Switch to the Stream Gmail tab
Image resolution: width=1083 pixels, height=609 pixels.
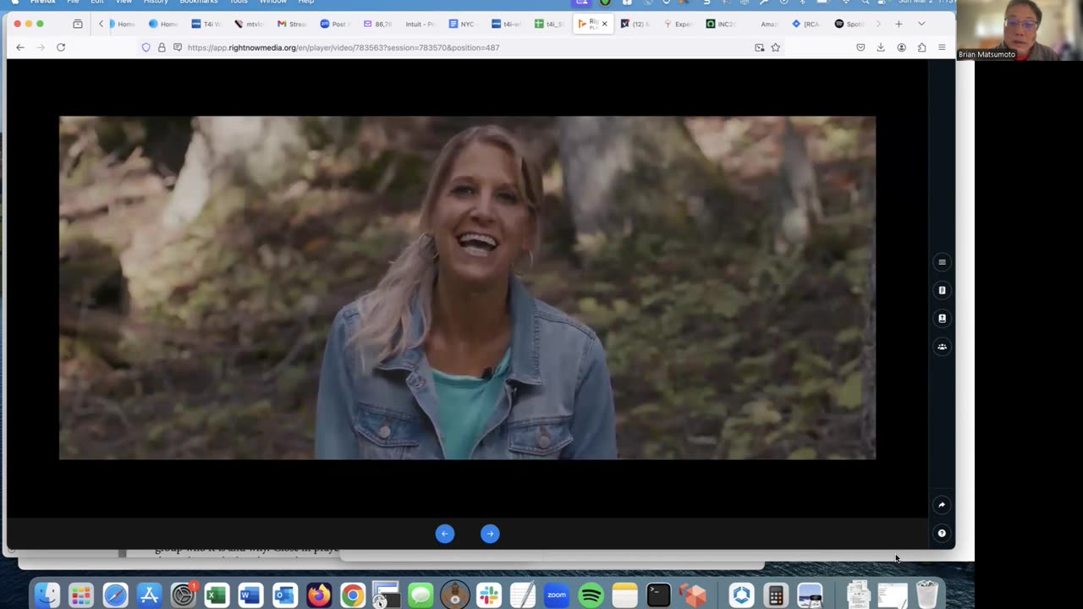click(293, 24)
